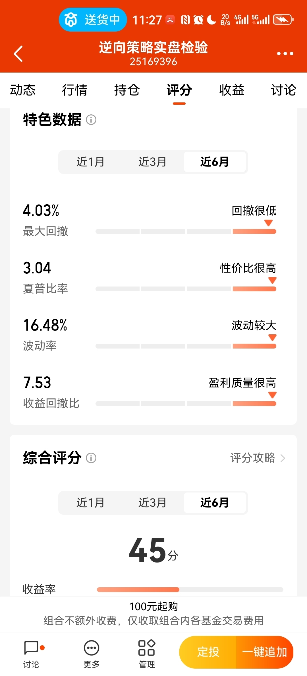Open the three-dot overflow menu
The image size is (307, 676).
pos(285,53)
